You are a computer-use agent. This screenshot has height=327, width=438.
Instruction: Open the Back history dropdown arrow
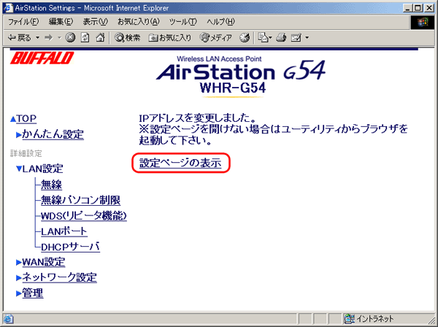pos(37,38)
